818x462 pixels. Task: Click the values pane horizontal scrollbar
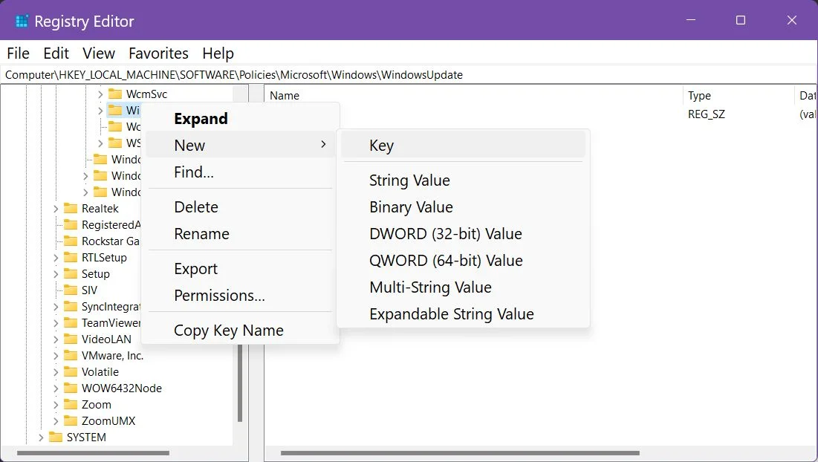tap(460, 452)
